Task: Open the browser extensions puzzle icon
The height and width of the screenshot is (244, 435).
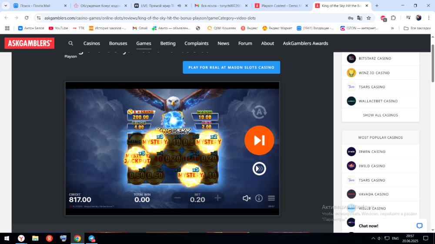Action: click(393, 18)
